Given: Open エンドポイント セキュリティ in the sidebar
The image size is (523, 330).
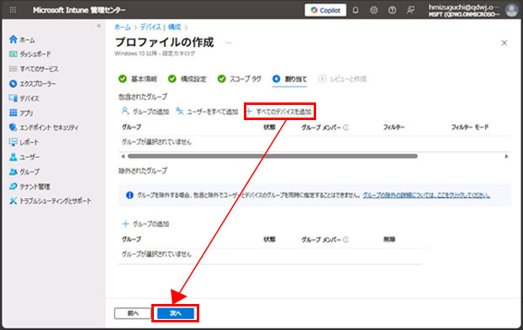Looking at the screenshot, I should (x=44, y=128).
